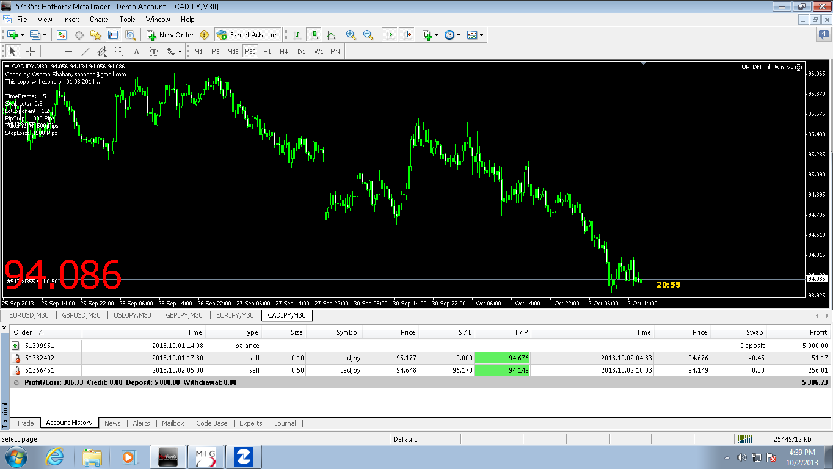Toggle the Terminal window icon
Viewport: 833px width, 469px height.
[x=112, y=35]
